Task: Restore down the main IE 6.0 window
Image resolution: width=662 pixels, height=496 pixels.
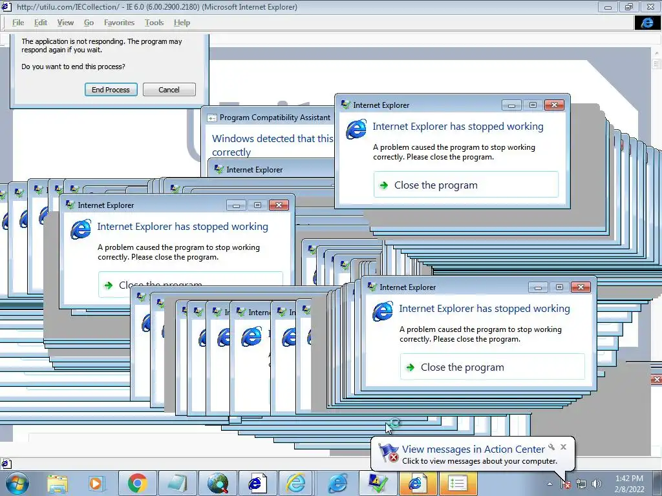Action: tap(629, 6)
